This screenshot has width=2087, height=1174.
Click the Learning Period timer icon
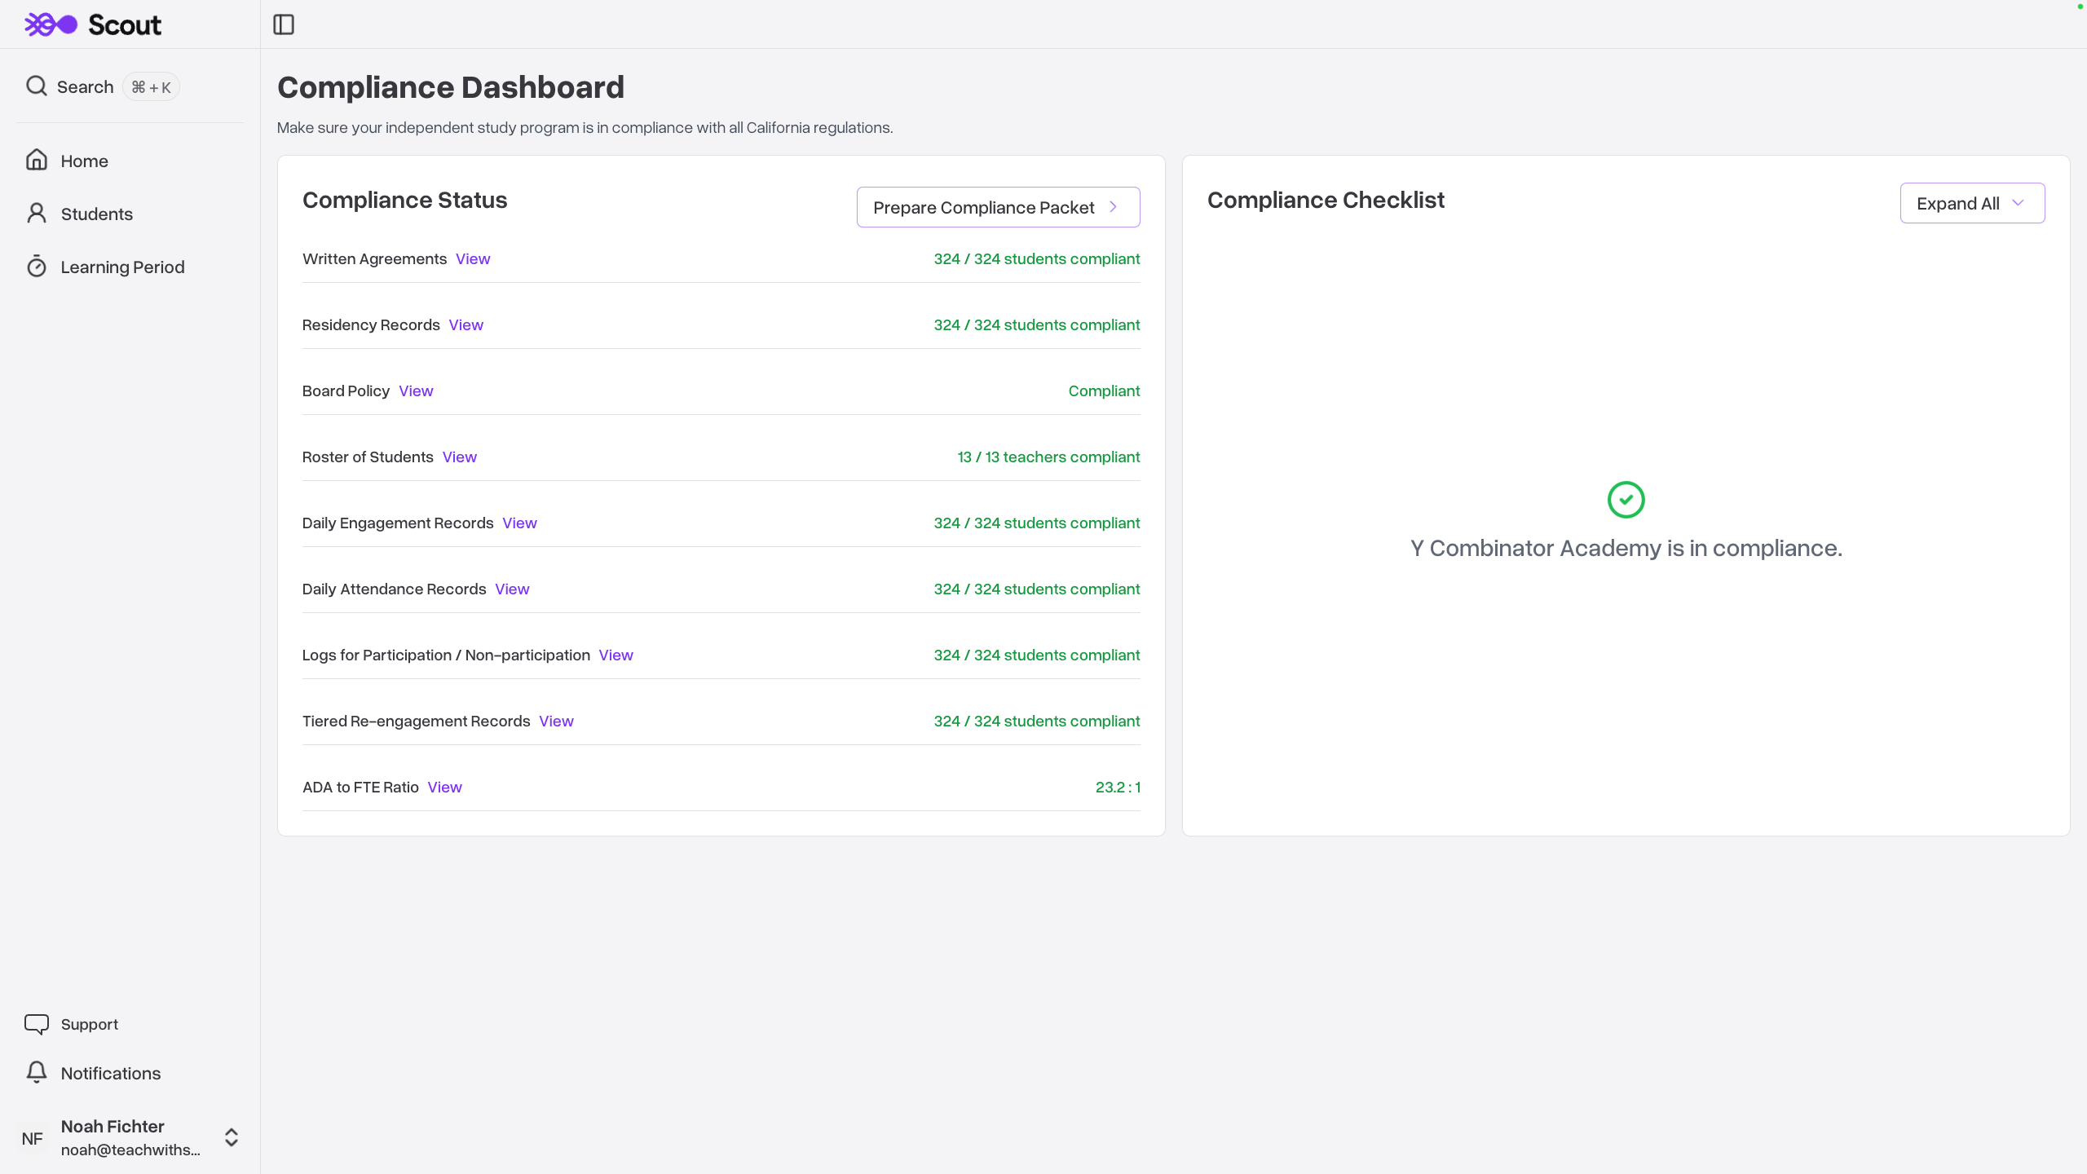tap(37, 267)
